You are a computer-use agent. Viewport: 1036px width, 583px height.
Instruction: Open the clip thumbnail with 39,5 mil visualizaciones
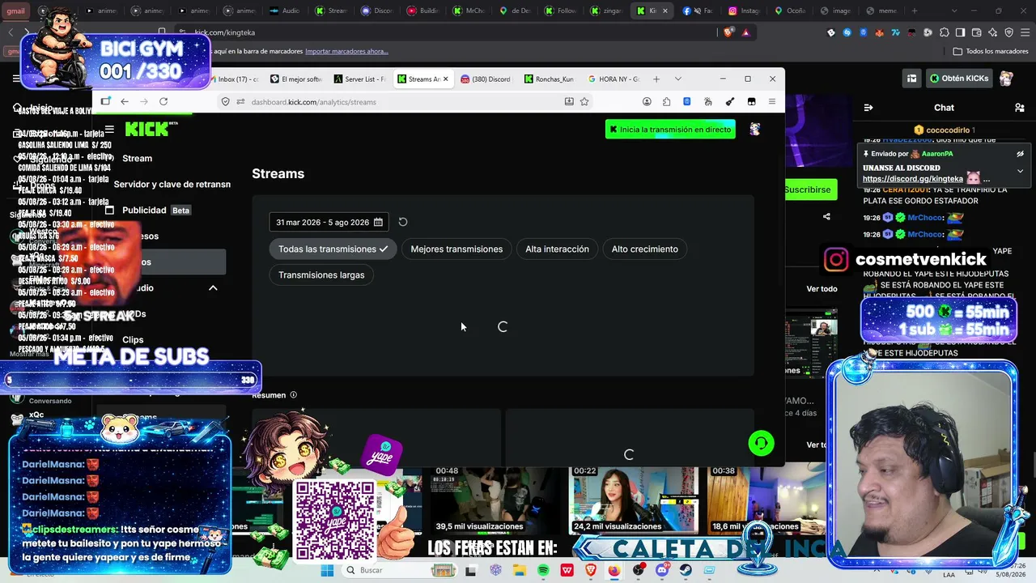pyautogui.click(x=496, y=500)
